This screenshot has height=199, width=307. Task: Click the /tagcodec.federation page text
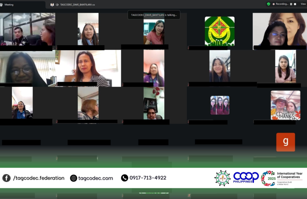(39, 178)
